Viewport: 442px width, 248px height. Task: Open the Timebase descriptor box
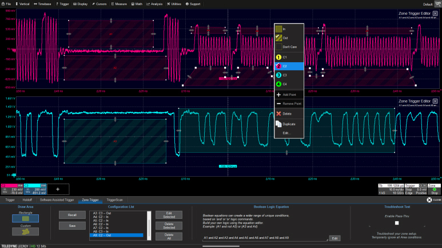point(391,189)
